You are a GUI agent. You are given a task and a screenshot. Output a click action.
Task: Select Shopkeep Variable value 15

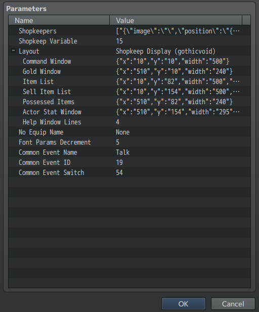pos(119,41)
